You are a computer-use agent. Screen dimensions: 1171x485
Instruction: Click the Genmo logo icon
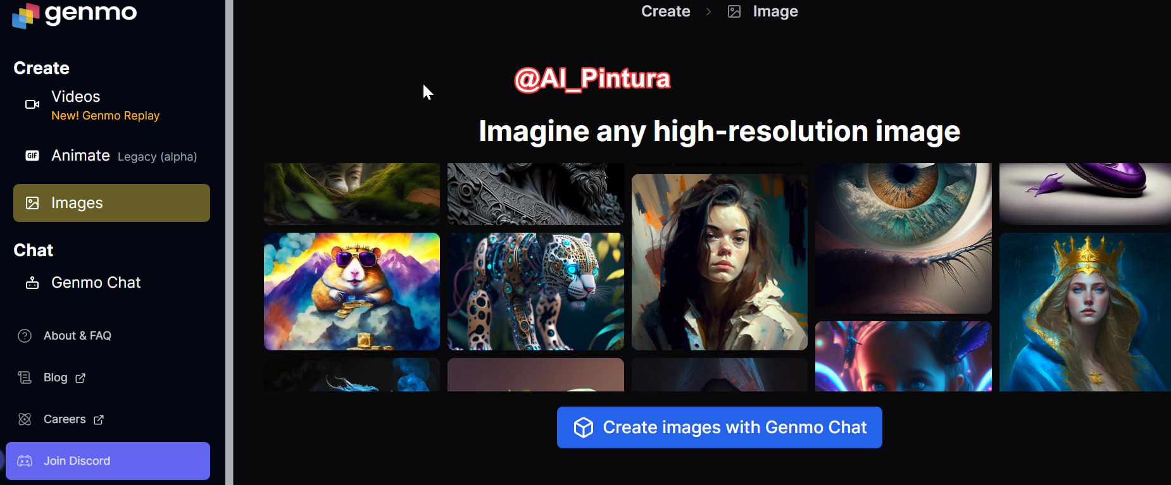[x=25, y=15]
